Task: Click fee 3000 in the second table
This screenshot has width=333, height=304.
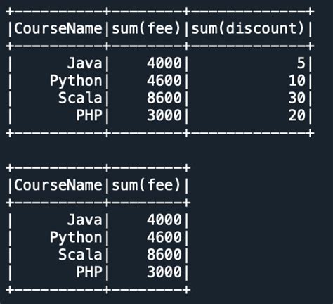Action: (164, 272)
